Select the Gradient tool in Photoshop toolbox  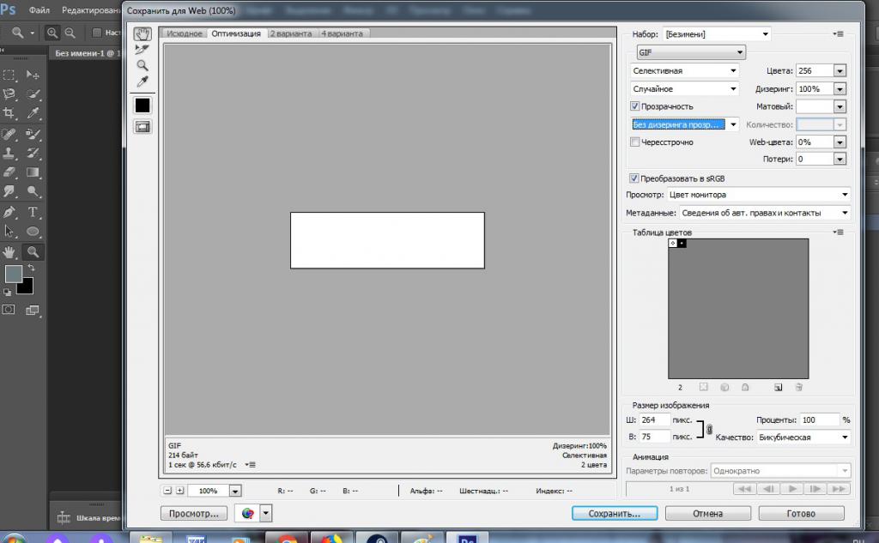pyautogui.click(x=33, y=172)
